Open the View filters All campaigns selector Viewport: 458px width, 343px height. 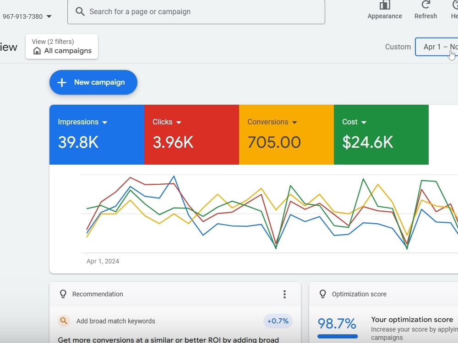62,47
